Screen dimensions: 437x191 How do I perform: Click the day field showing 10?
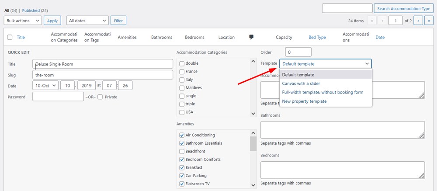click(68, 86)
